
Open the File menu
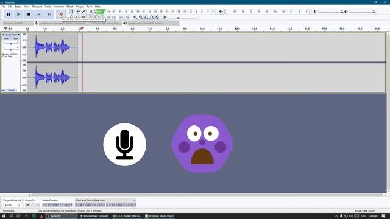[4, 7]
